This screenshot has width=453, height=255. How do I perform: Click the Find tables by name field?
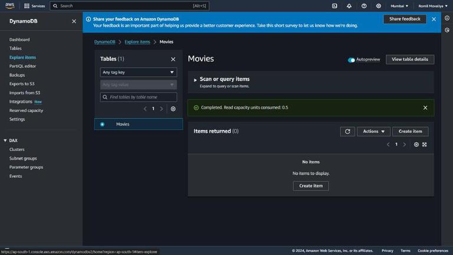click(x=139, y=97)
